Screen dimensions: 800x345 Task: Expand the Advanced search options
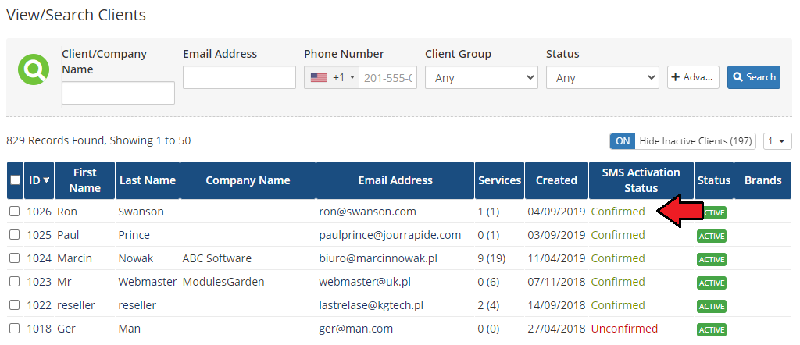click(x=694, y=77)
